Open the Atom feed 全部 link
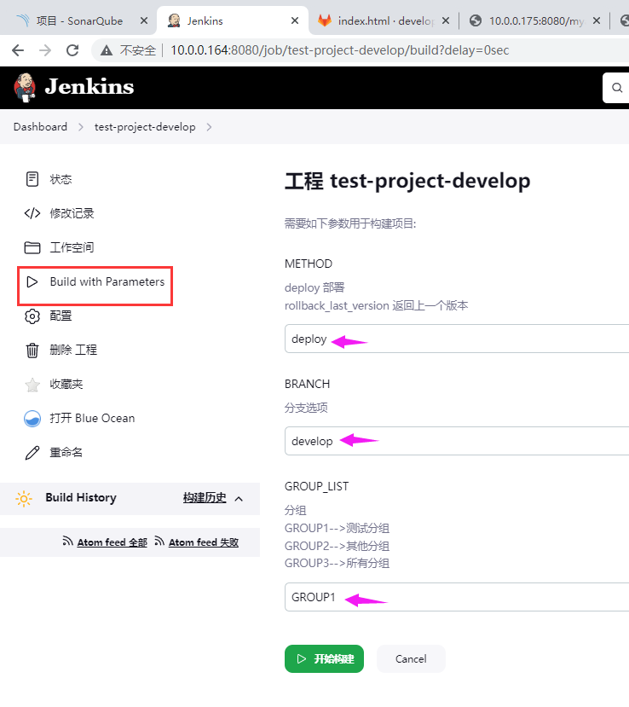This screenshot has width=629, height=707. point(113,542)
